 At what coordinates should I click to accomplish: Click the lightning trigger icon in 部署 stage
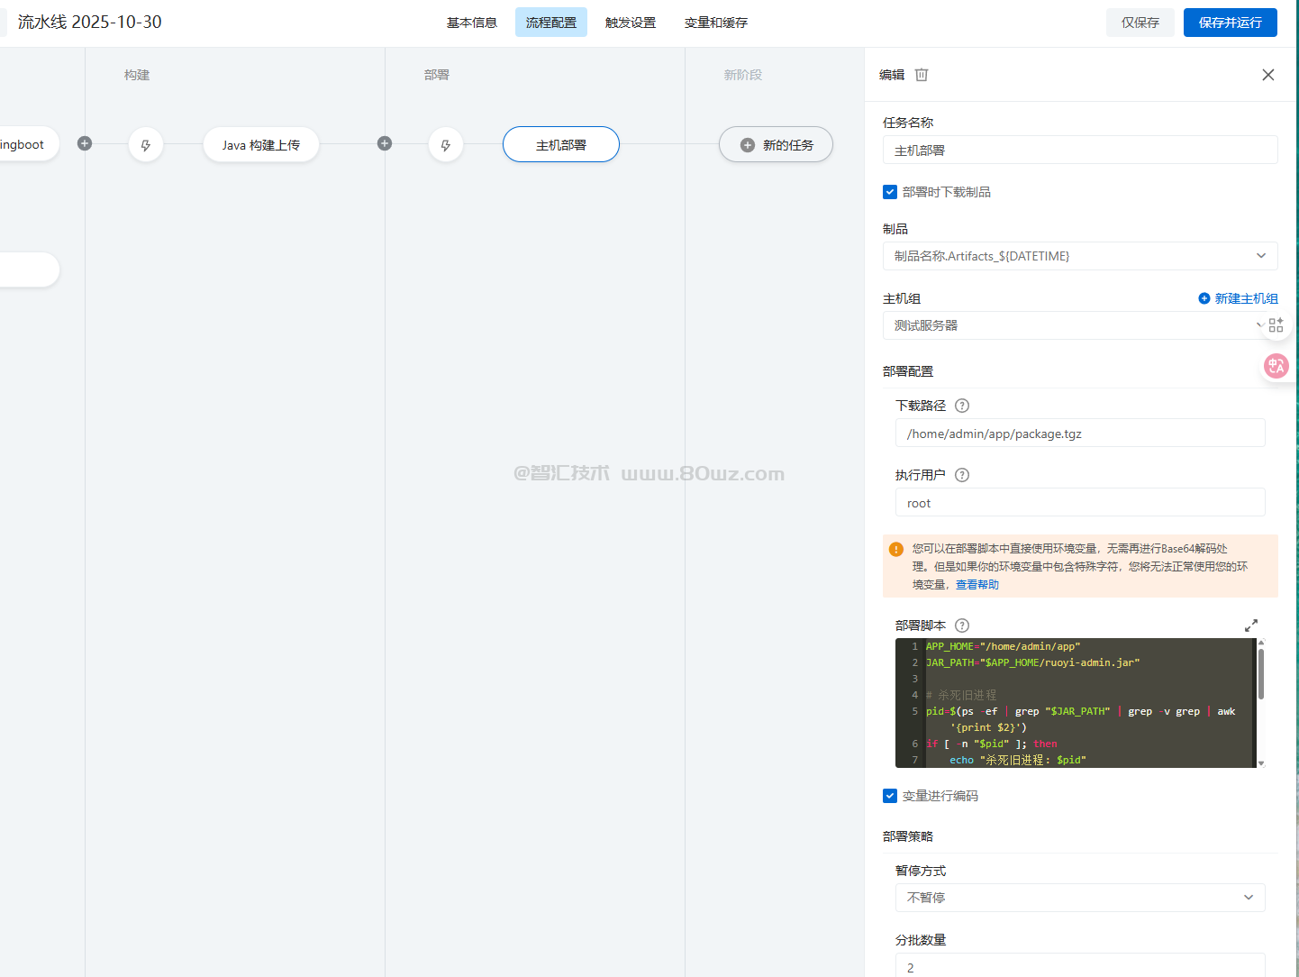pos(446,145)
